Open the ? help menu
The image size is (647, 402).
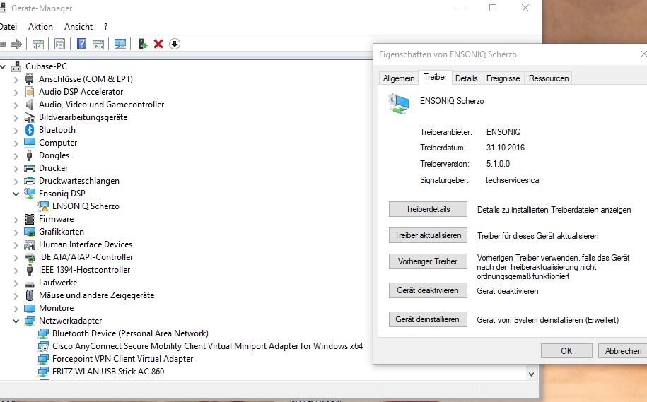pyautogui.click(x=105, y=27)
